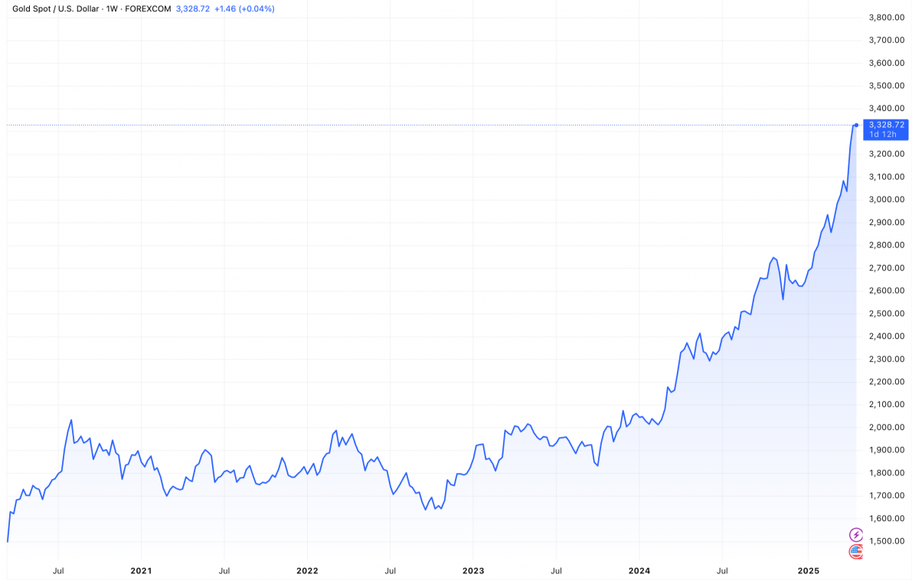Click the 2,000.00 price scale label
Image resolution: width=912 pixels, height=580 pixels.
click(887, 427)
